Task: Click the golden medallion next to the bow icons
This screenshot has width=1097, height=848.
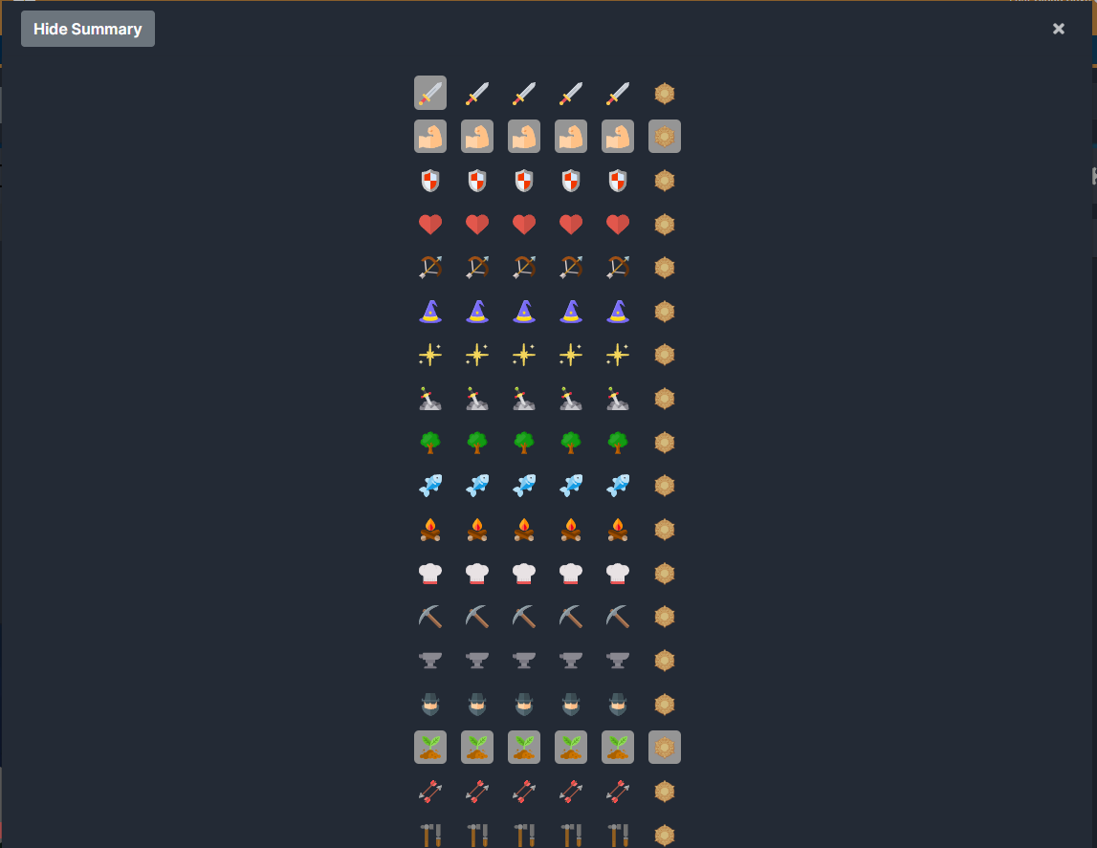Action: [664, 267]
